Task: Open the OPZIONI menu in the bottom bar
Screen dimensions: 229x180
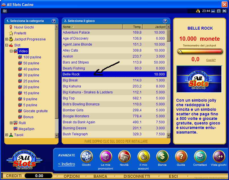Action: click(72, 176)
